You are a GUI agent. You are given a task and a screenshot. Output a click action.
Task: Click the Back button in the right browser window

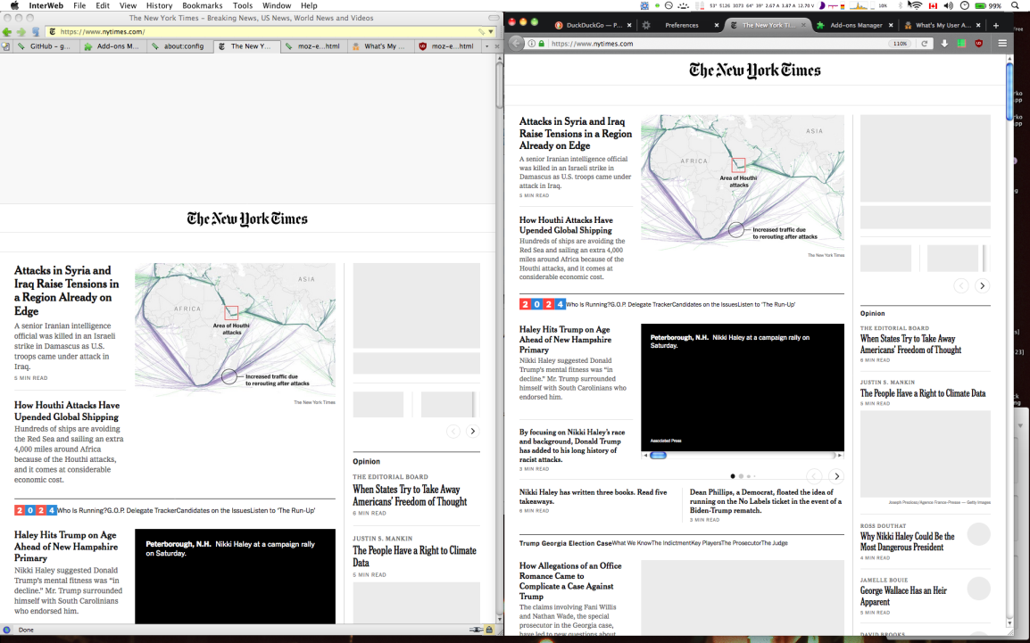click(516, 44)
